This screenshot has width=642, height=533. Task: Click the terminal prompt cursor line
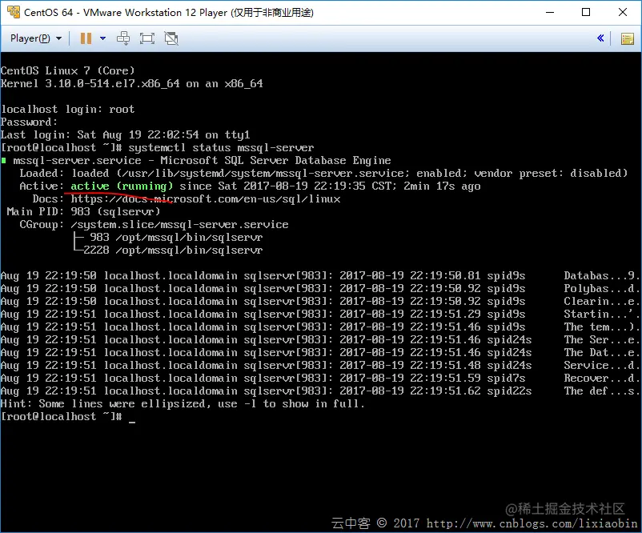click(68, 417)
